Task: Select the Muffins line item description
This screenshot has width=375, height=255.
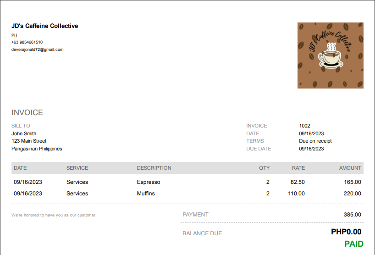Action: pos(146,194)
